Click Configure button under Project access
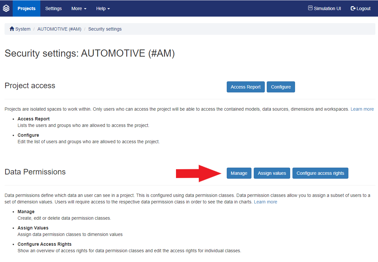The width and height of the screenshot is (378, 262). coord(281,87)
